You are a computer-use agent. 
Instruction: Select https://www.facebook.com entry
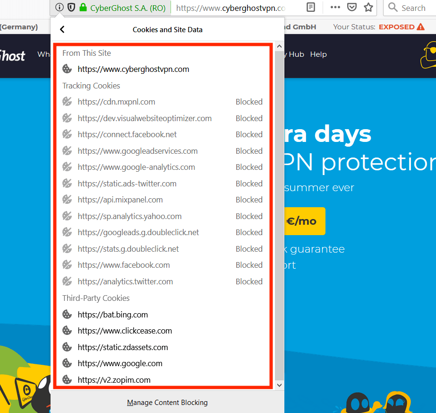tap(124, 265)
